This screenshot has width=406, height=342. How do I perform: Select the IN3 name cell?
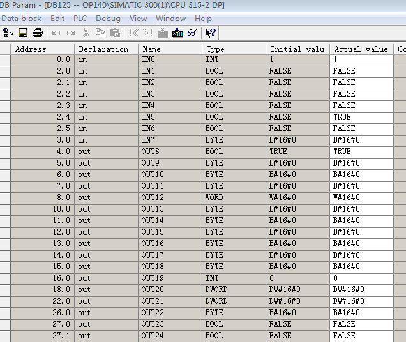170,94
